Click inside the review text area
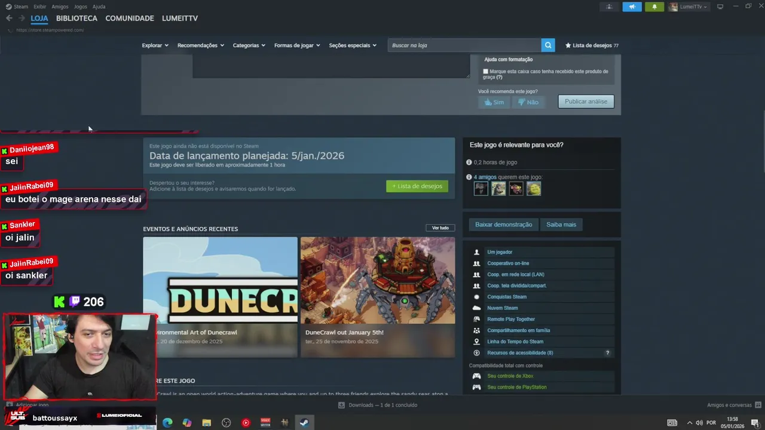This screenshot has height=430, width=765. 331,66
